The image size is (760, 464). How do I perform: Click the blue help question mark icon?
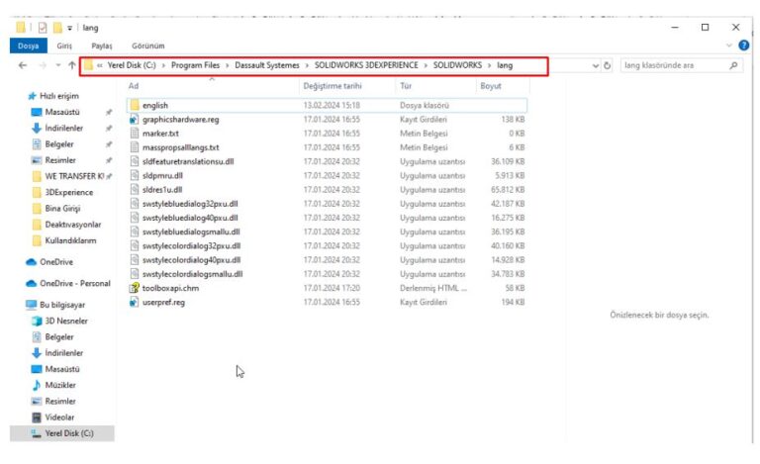pos(743,46)
